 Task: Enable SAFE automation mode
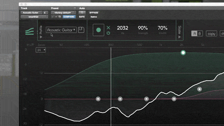click(82, 17)
